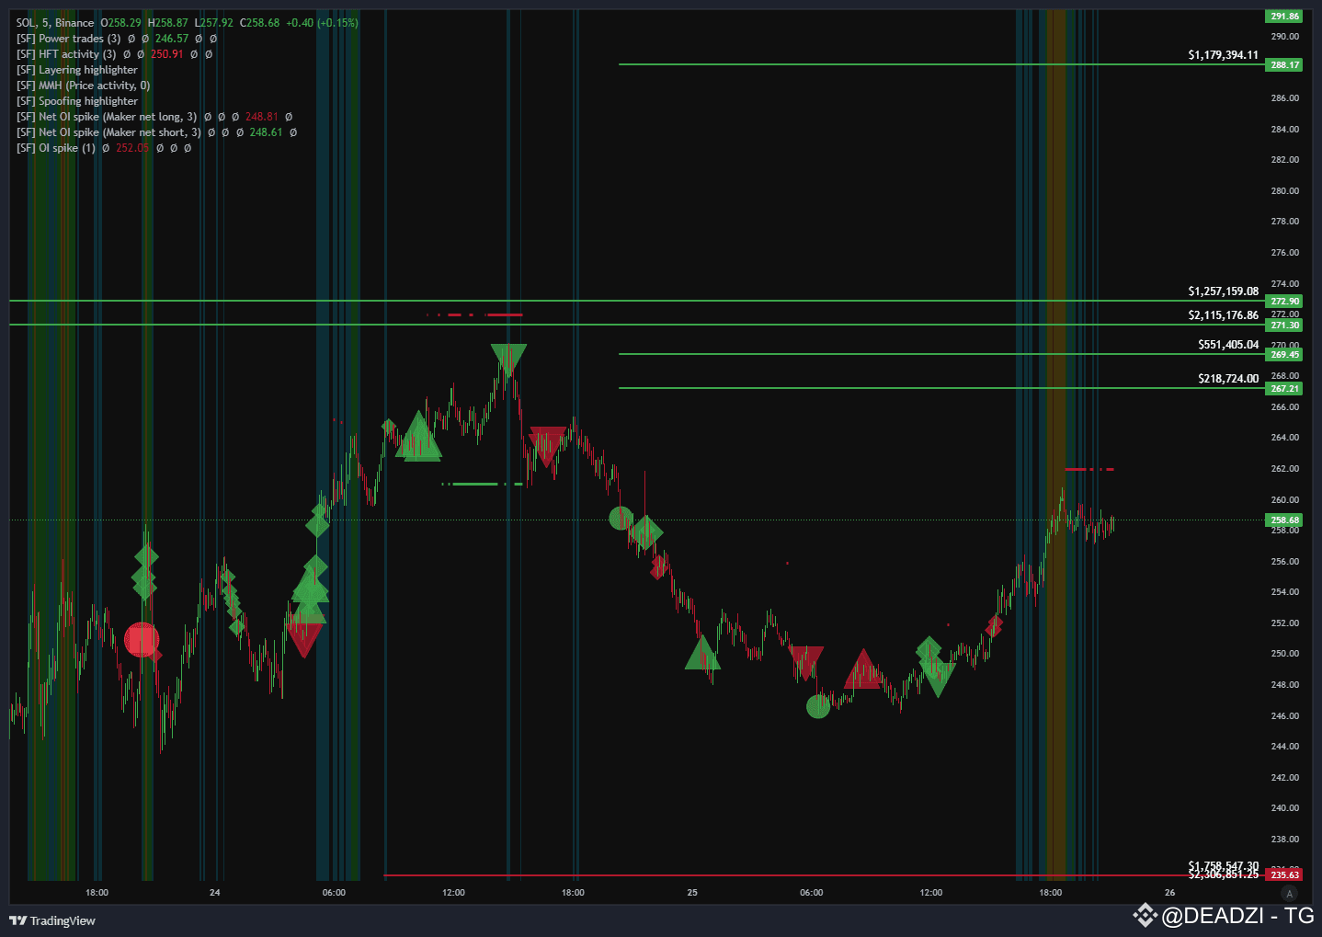Open the TradingView logo link
Viewport: 1322px width, 937px height.
(52, 920)
